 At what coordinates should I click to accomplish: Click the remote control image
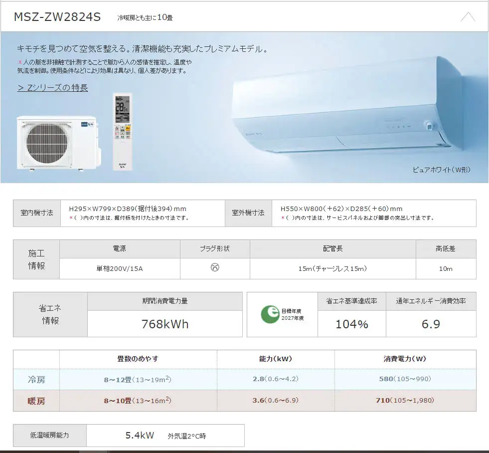[x=122, y=131]
